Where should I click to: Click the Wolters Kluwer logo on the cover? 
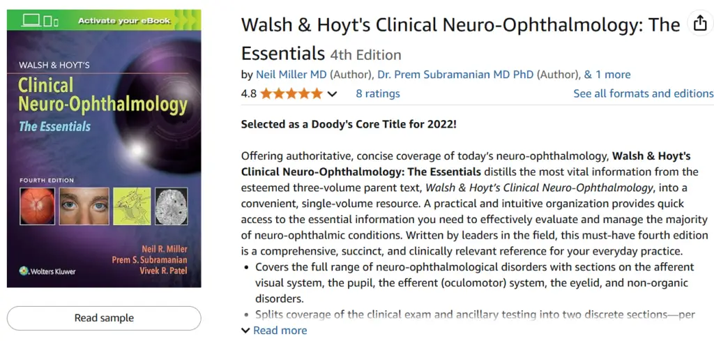(x=47, y=271)
